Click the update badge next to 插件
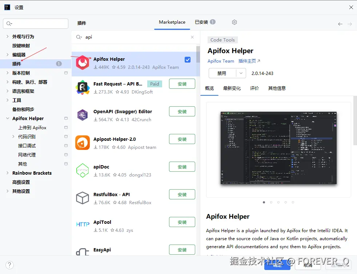Viewport: 357px width, 274px height. (59, 64)
